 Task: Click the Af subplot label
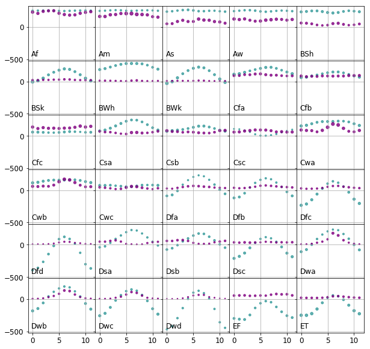[35, 55]
